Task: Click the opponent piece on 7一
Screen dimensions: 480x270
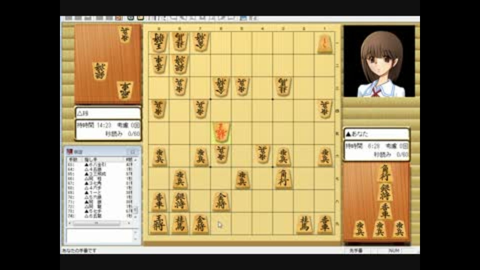Action: click(x=200, y=41)
